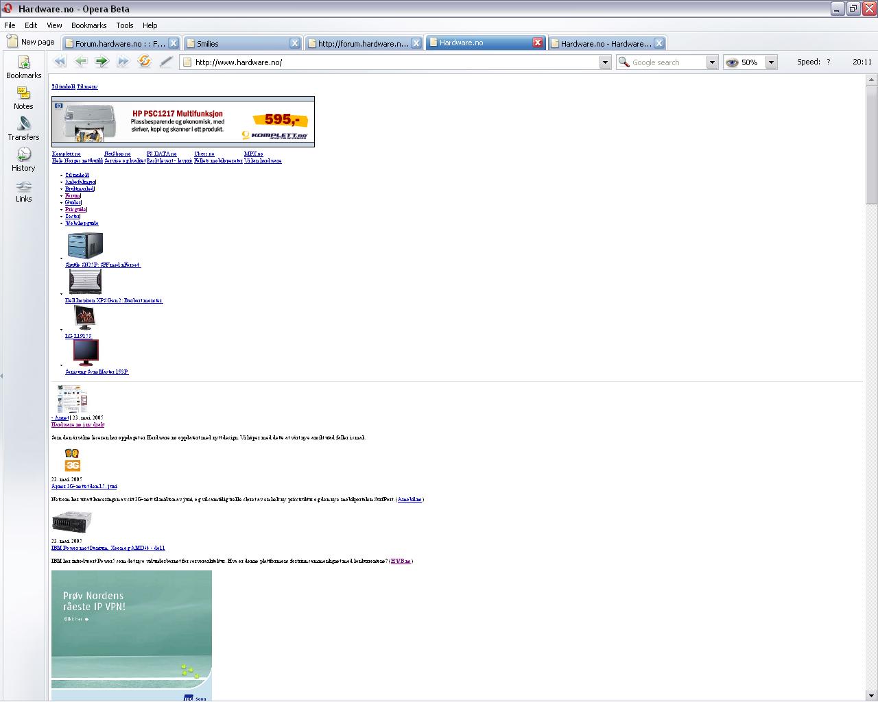Click the Shuttle SFF computer thumbnail
The height and width of the screenshot is (702, 878).
(x=85, y=245)
